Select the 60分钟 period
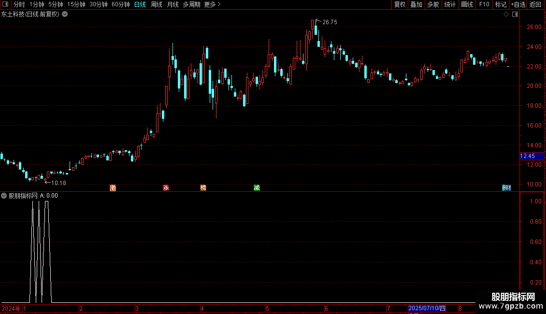Screen dimensions: 546x314 [121, 4]
